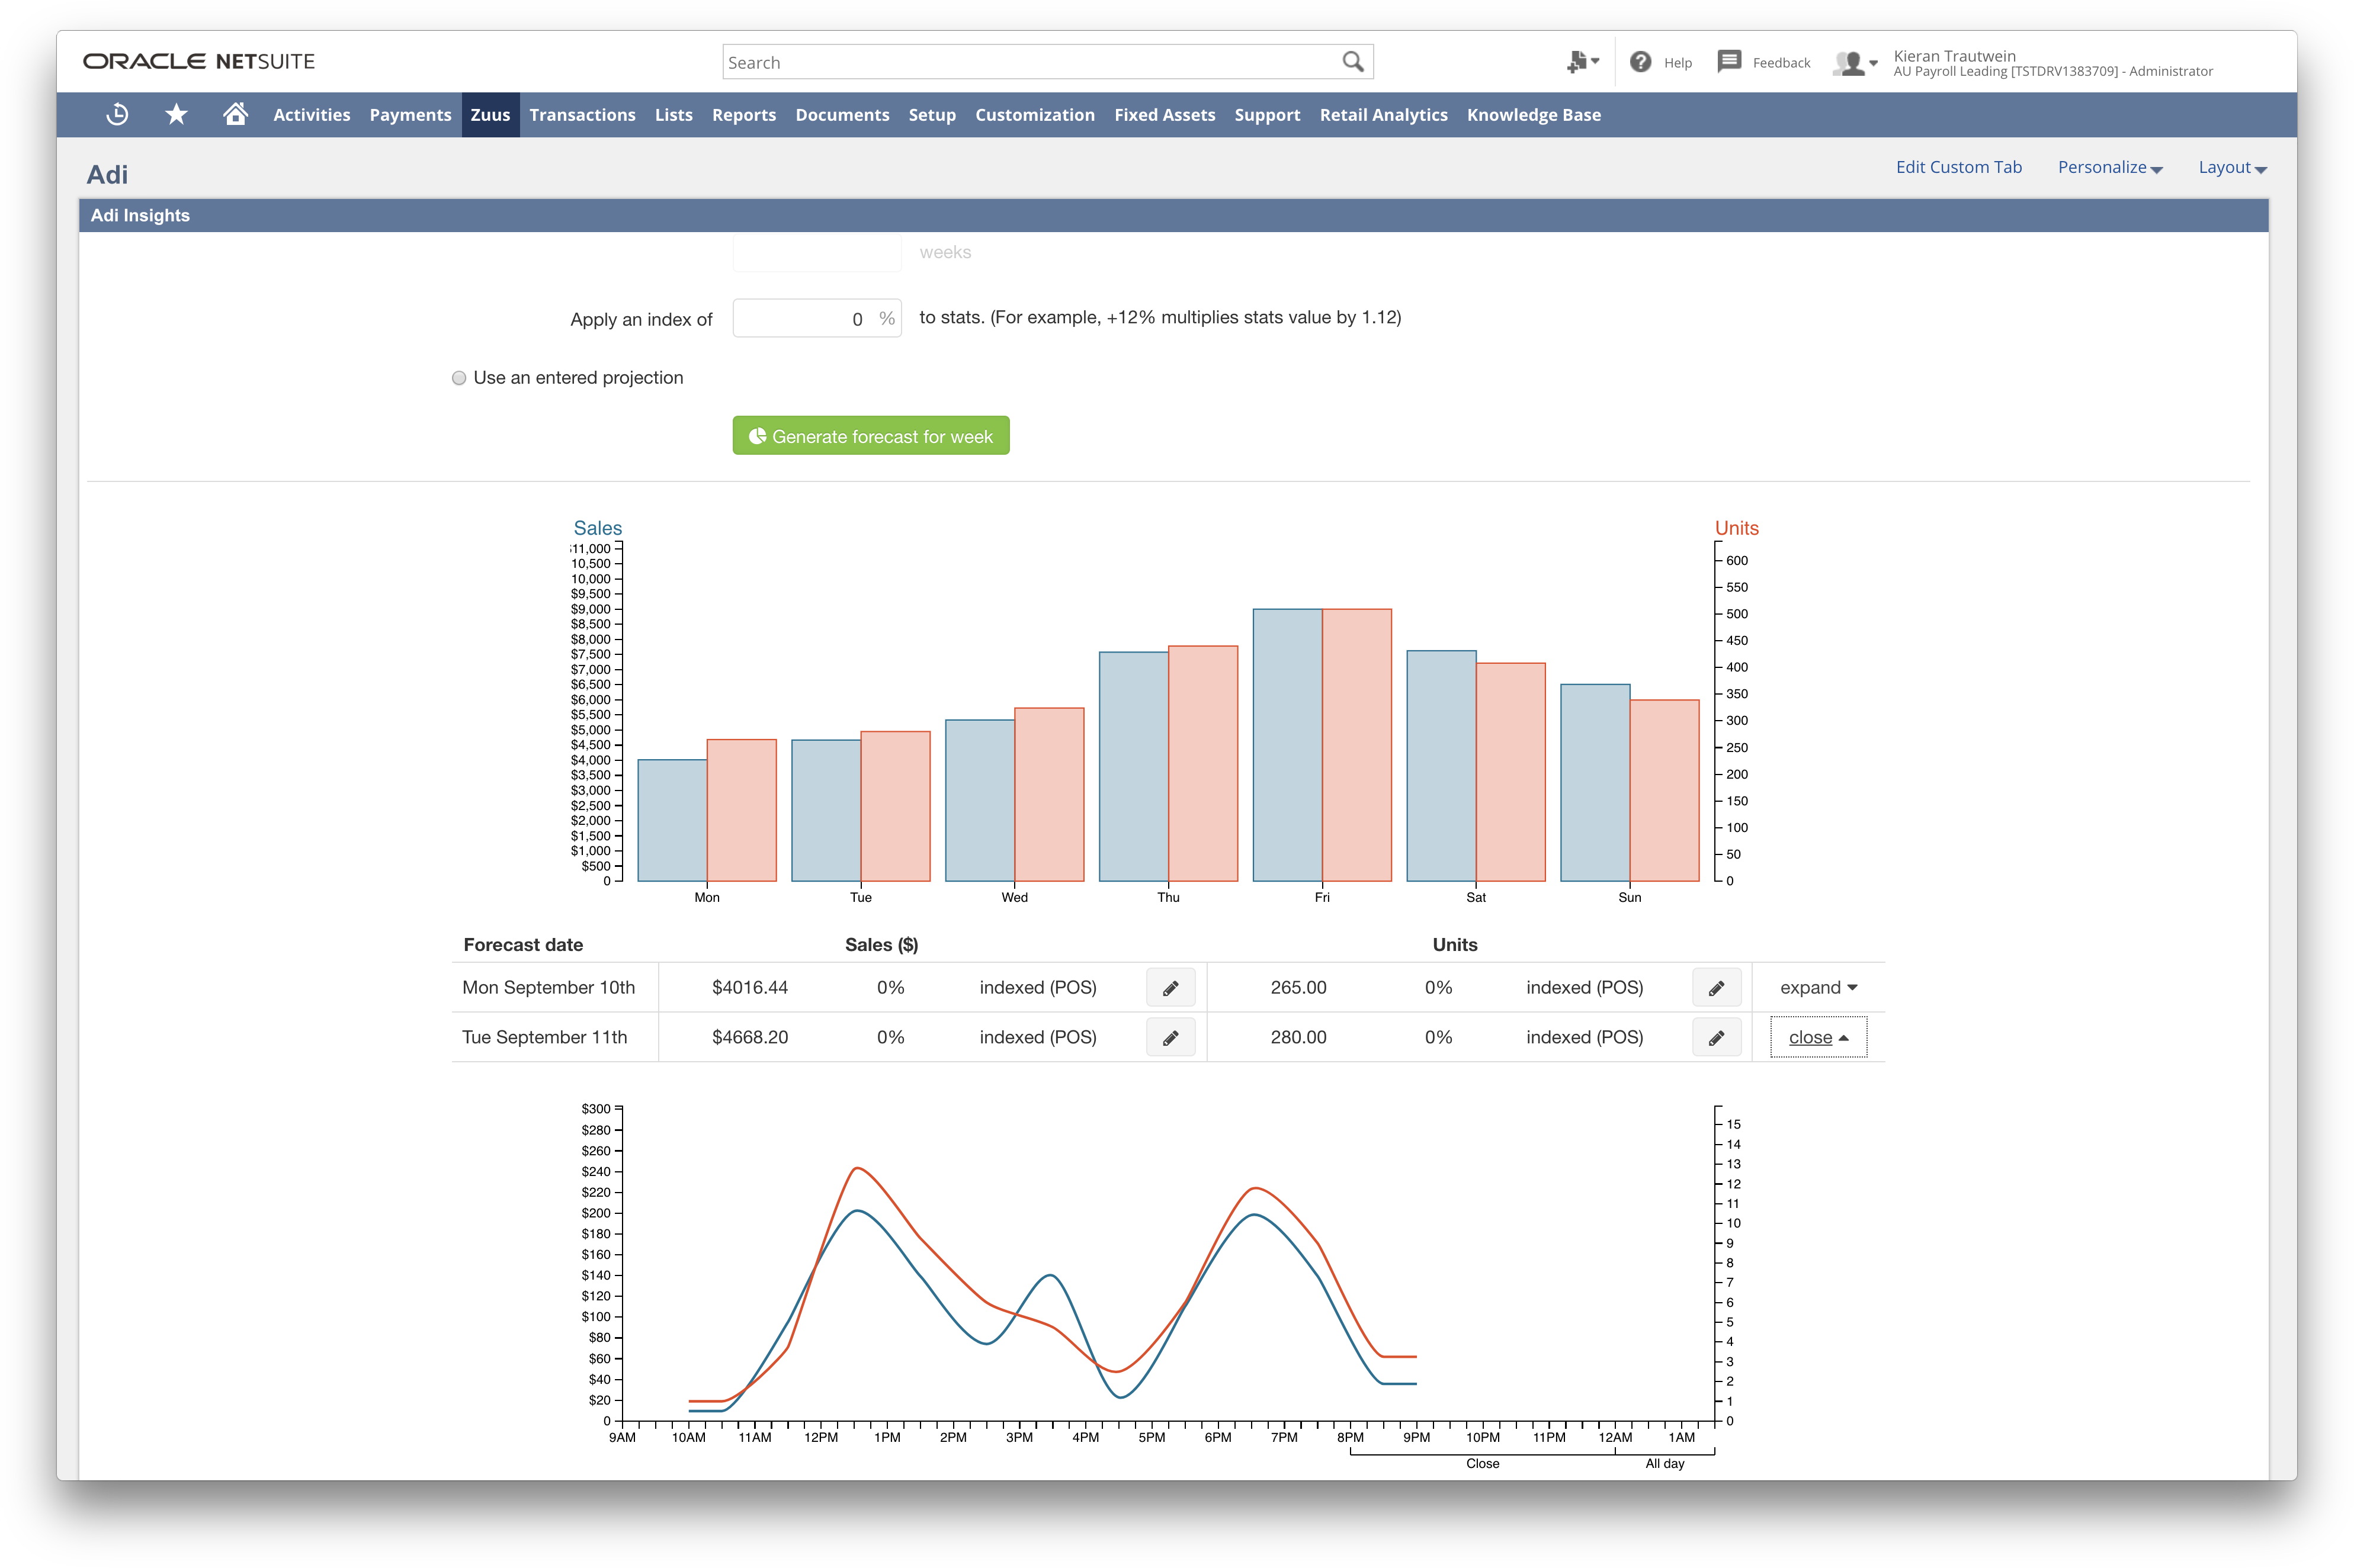The width and height of the screenshot is (2354, 1568).
Task: Open the Recent Records clock icon
Action: (117, 114)
